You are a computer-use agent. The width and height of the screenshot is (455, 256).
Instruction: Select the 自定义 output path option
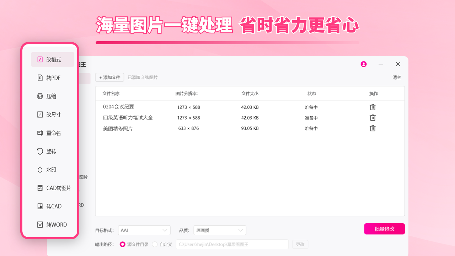coord(155,244)
